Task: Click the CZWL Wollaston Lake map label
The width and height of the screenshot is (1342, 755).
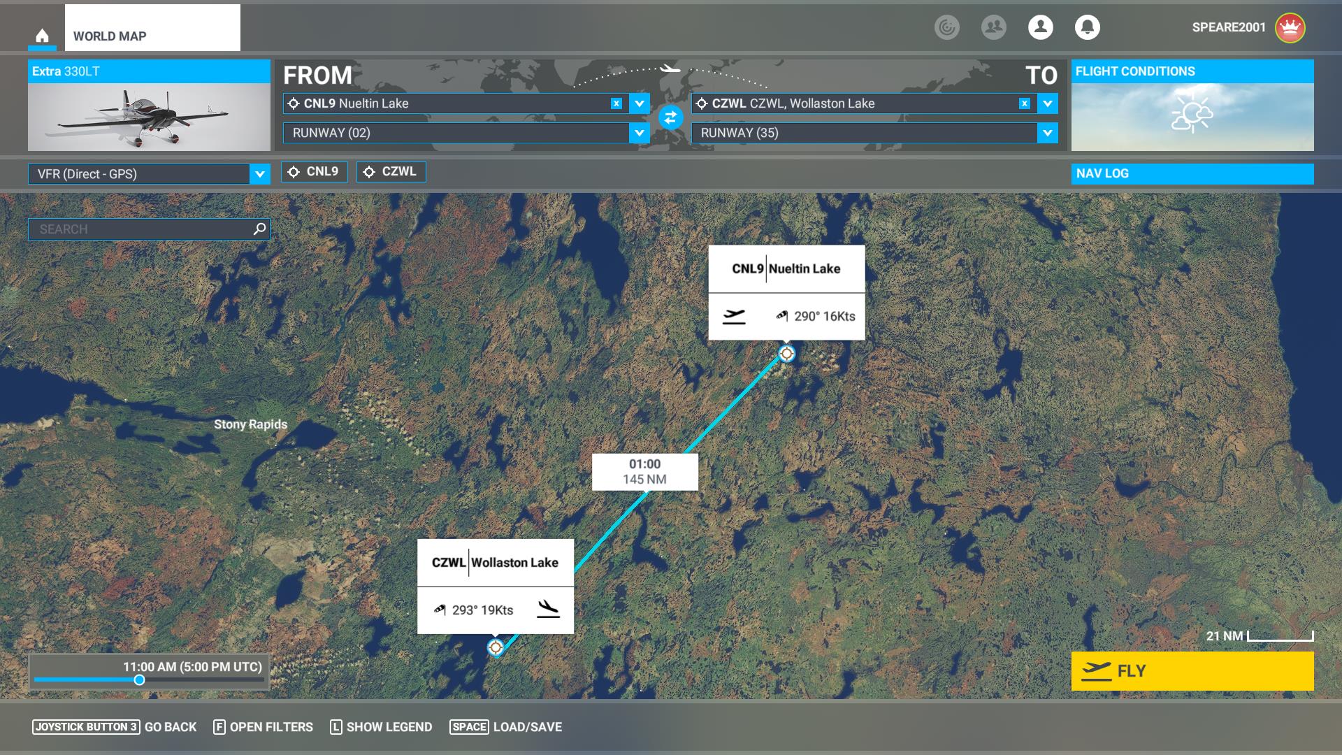Action: pos(496,563)
